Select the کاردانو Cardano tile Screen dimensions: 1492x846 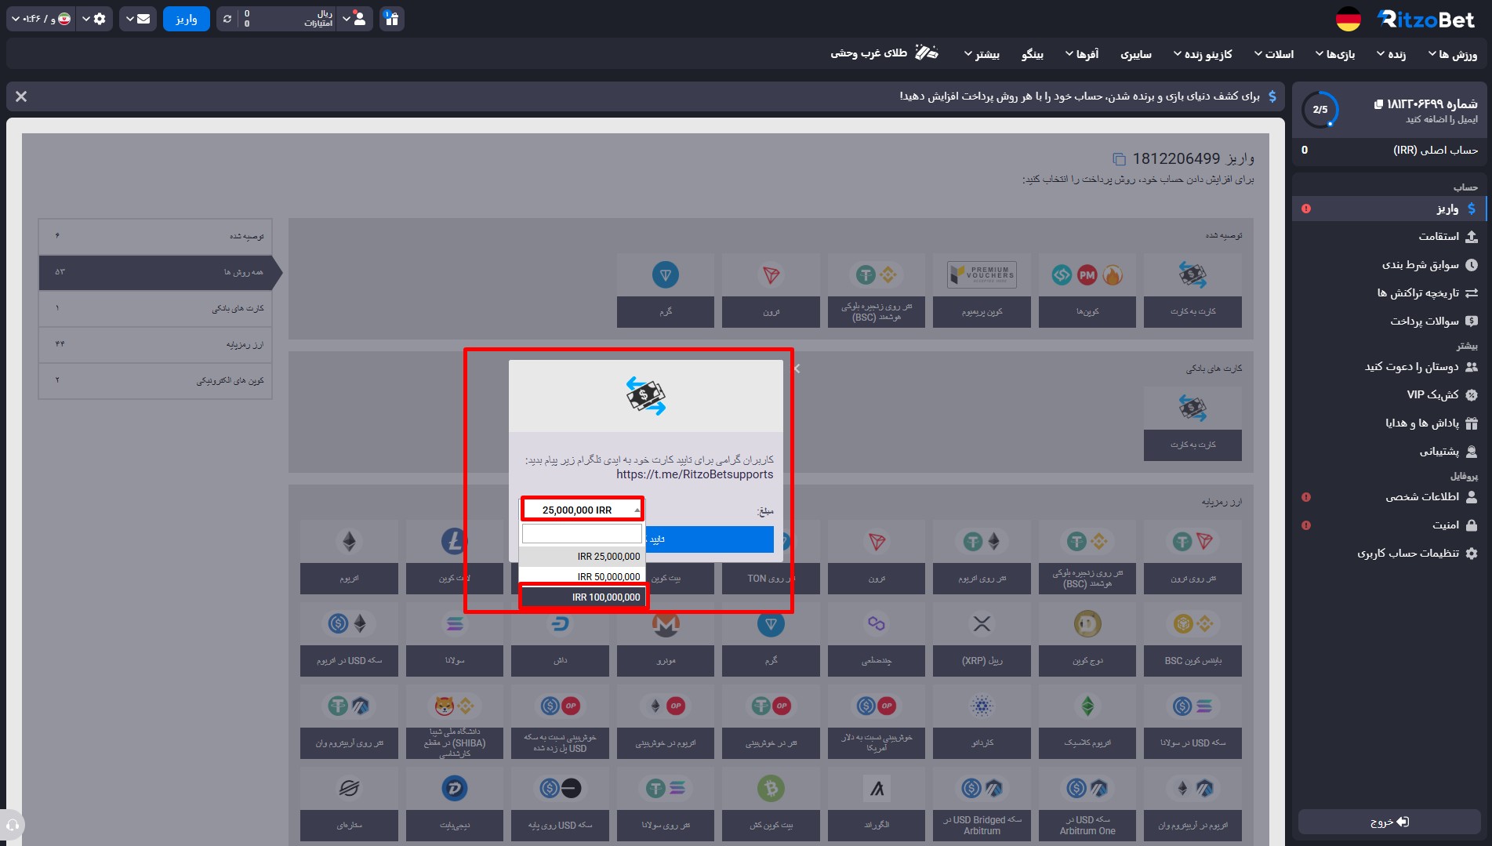coord(982,721)
